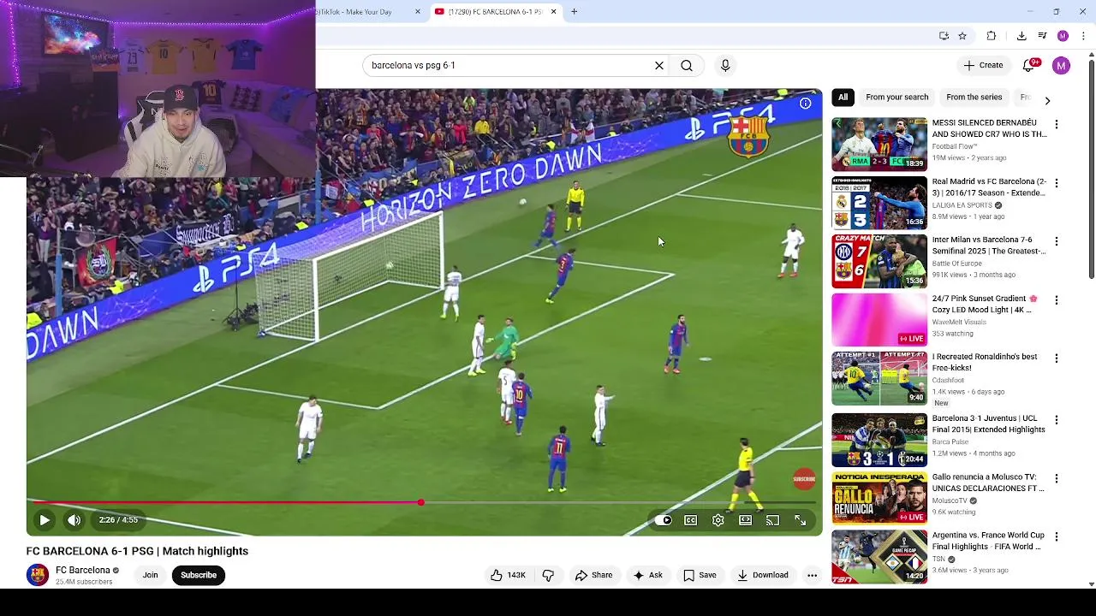Open the Pink Sunset Gradient live stream
The height and width of the screenshot is (616, 1096).
(x=879, y=319)
